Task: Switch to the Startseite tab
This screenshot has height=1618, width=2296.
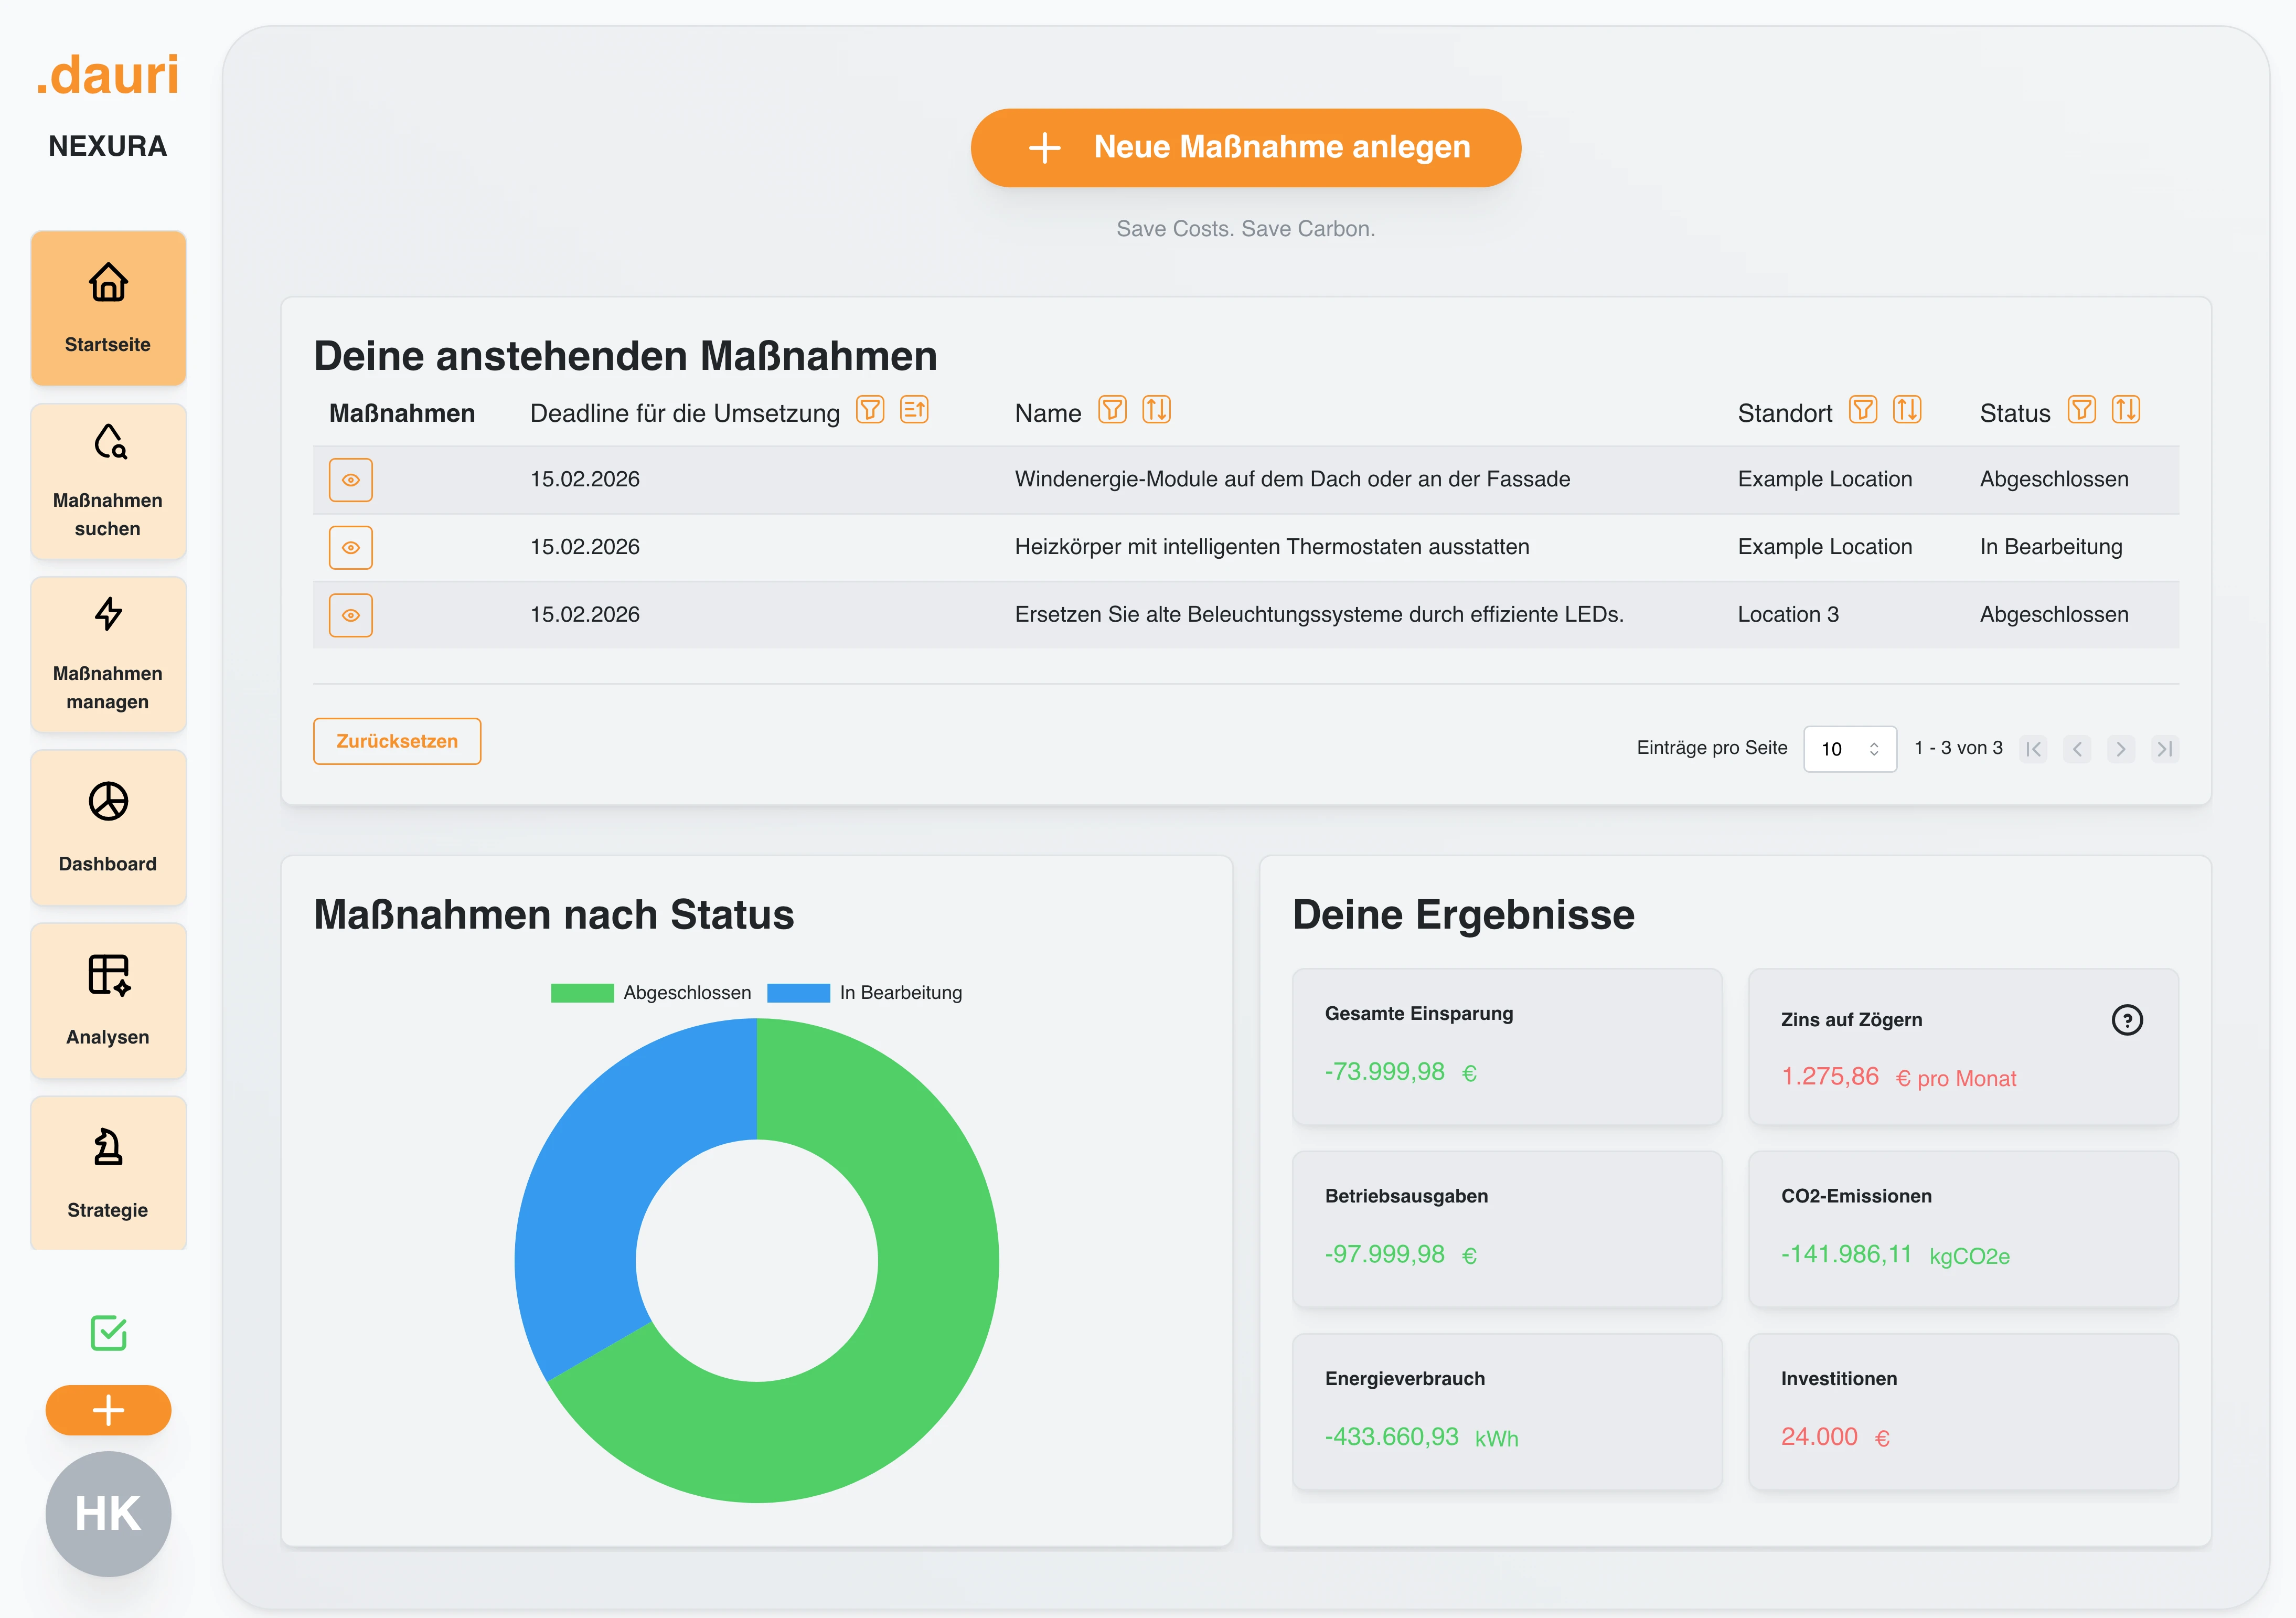Action: click(x=108, y=308)
